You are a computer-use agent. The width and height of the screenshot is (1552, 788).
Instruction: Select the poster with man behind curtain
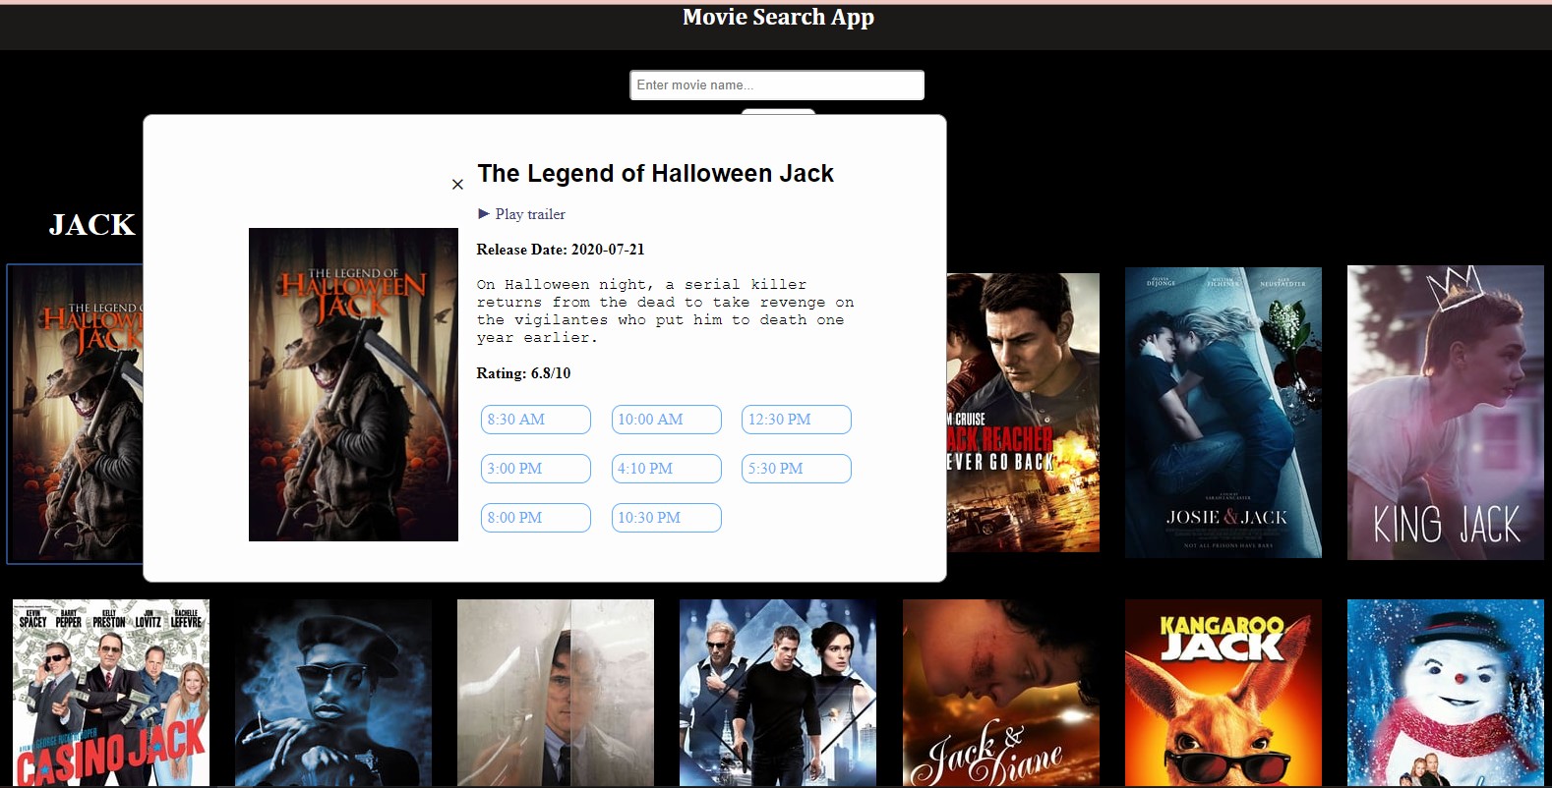point(556,693)
